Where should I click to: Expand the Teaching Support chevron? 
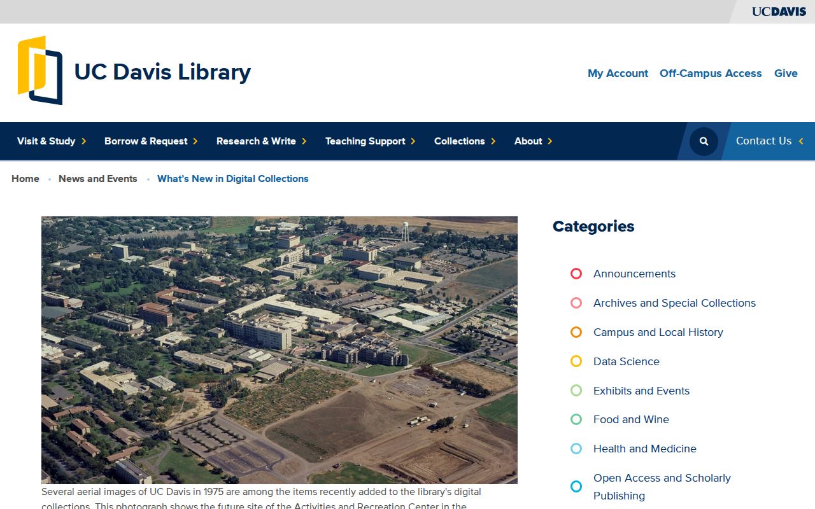(x=413, y=141)
